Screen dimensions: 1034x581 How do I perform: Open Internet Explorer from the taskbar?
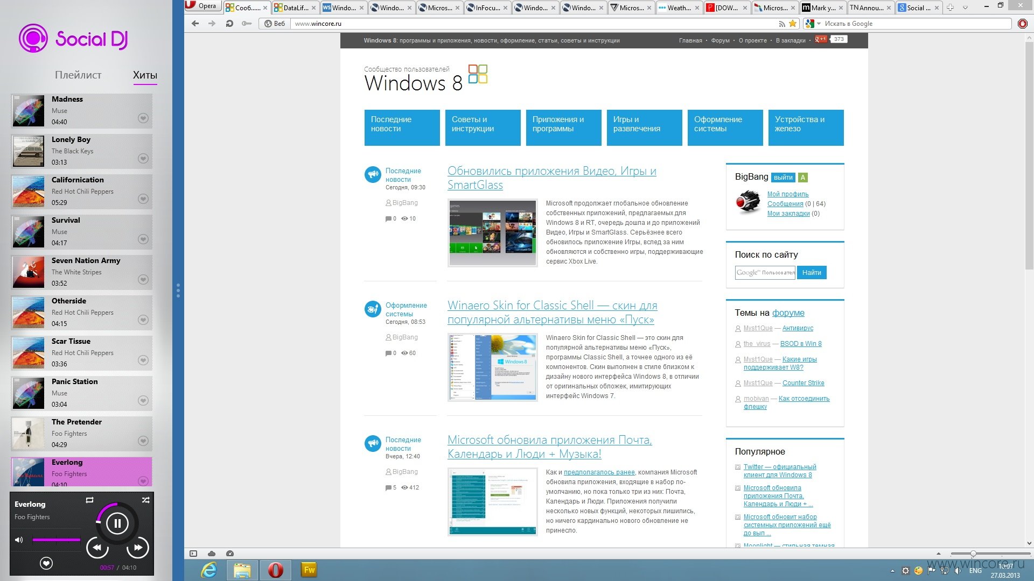(208, 570)
